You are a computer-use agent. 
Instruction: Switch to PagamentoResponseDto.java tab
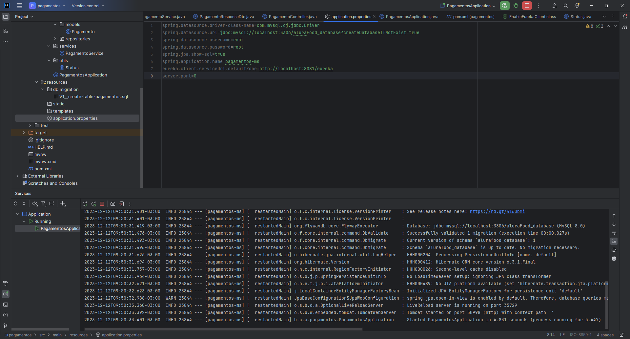tap(224, 16)
